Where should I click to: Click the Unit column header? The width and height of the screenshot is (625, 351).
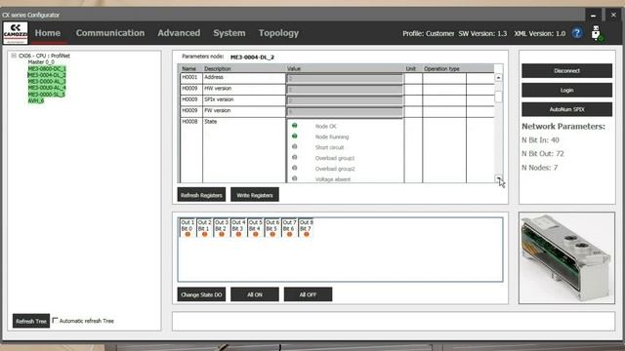pos(410,69)
